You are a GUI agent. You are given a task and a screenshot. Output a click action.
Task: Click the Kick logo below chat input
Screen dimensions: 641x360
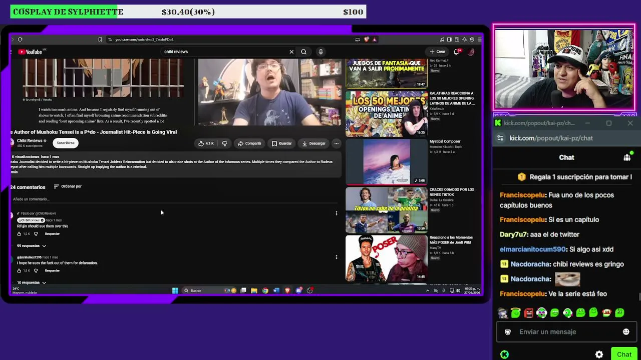pyautogui.click(x=505, y=354)
